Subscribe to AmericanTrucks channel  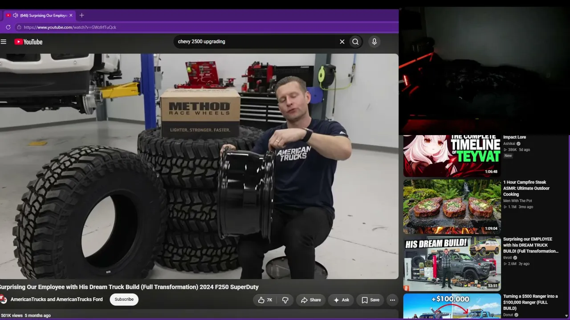(x=124, y=300)
